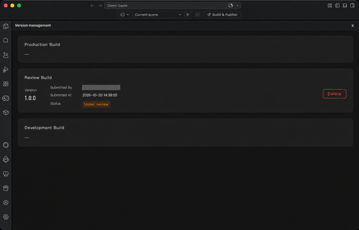Open the account profile icon
359x230 pixels.
(6, 202)
